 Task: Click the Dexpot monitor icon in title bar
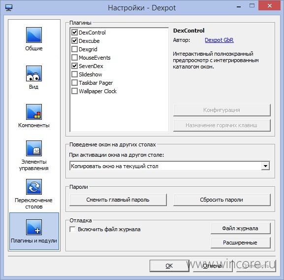click(9, 7)
